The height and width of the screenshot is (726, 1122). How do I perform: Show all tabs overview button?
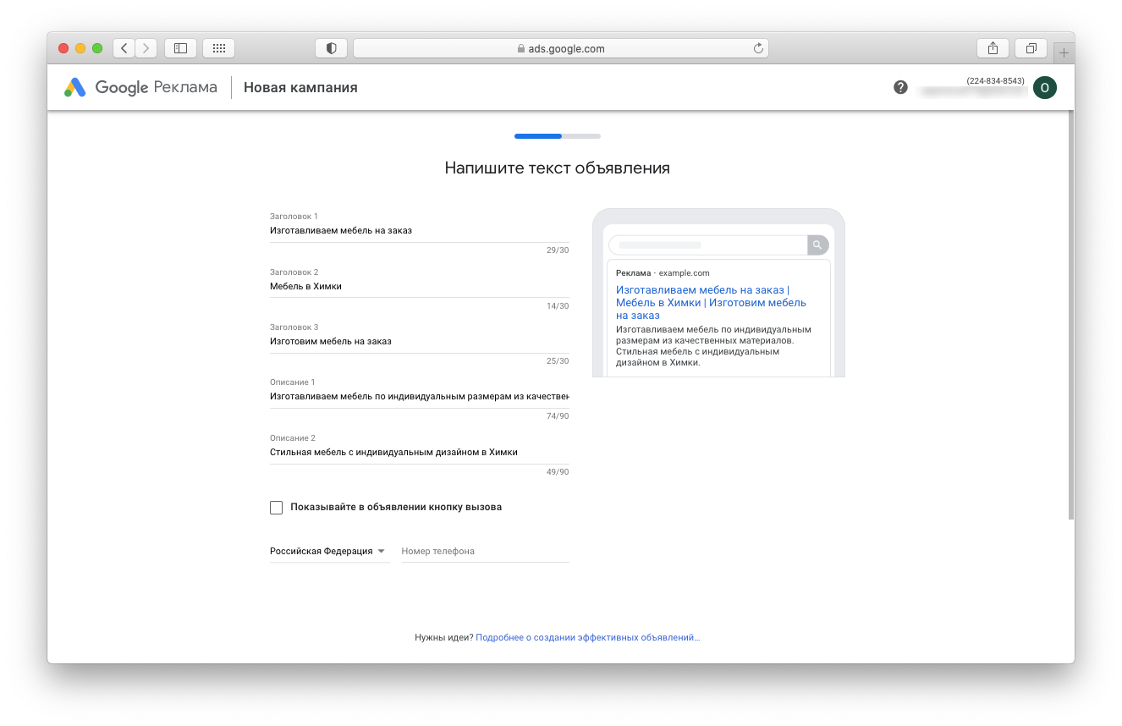[x=1031, y=48]
